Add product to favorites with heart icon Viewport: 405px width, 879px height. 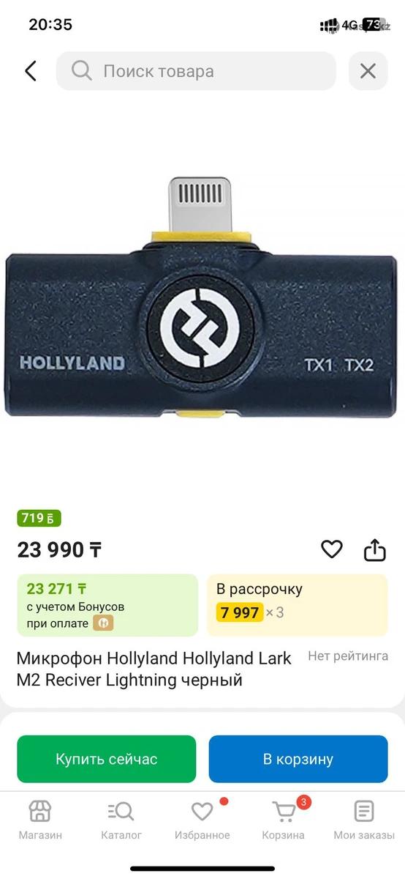point(332,549)
